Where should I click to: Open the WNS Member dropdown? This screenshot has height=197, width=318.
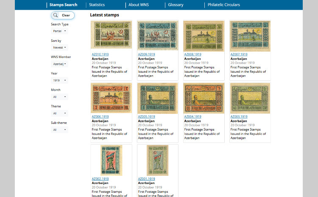[x=60, y=64]
